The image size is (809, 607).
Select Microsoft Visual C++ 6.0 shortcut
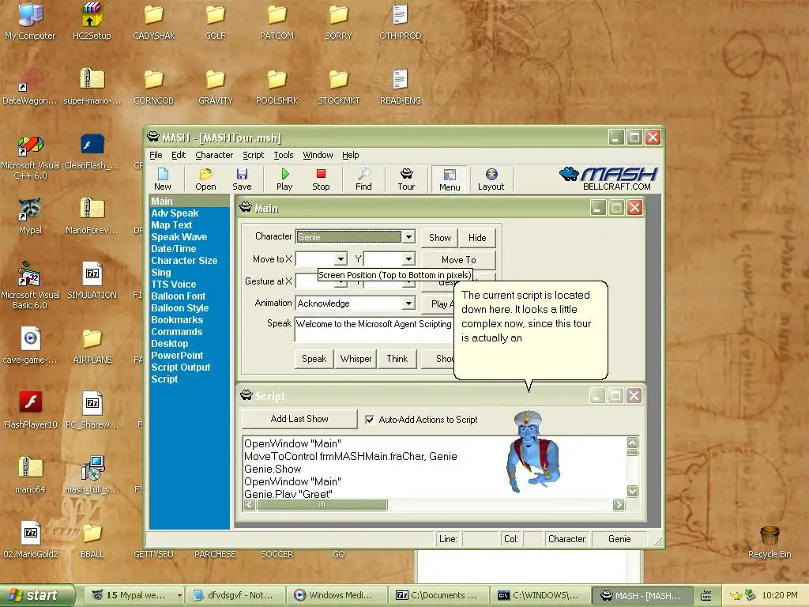pyautogui.click(x=30, y=157)
